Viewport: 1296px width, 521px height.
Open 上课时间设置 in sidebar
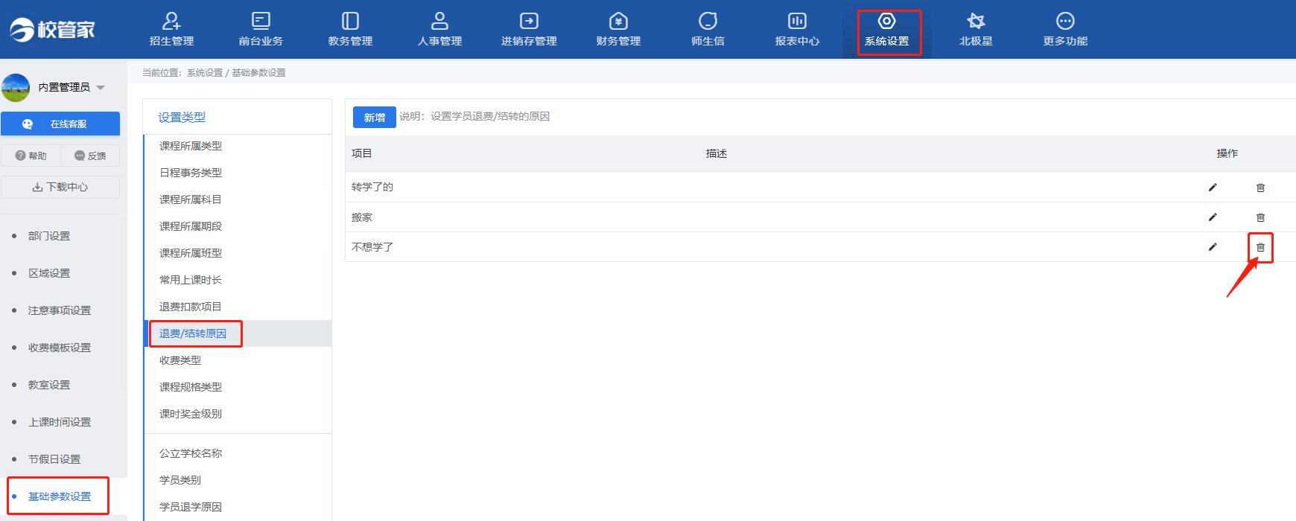(x=60, y=422)
